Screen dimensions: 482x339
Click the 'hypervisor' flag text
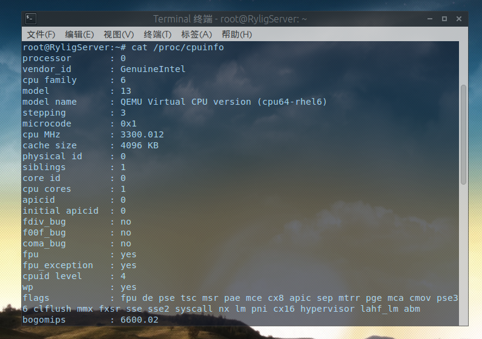click(x=327, y=309)
